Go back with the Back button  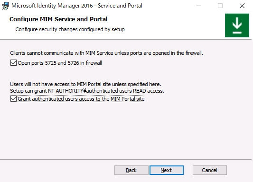[131, 170]
